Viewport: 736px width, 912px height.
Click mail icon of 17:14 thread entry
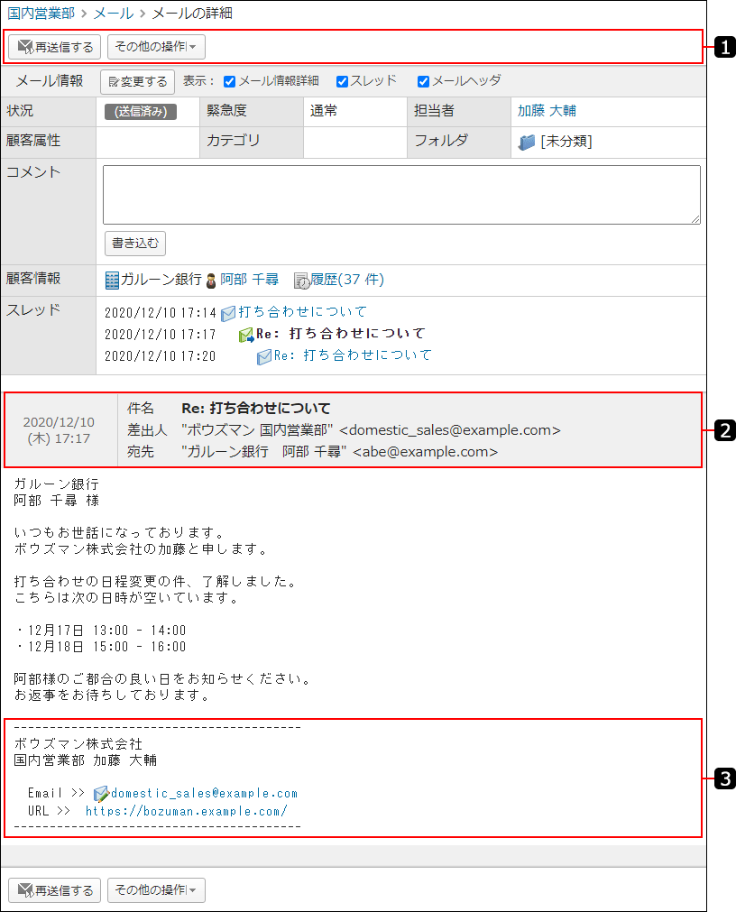[x=228, y=314]
